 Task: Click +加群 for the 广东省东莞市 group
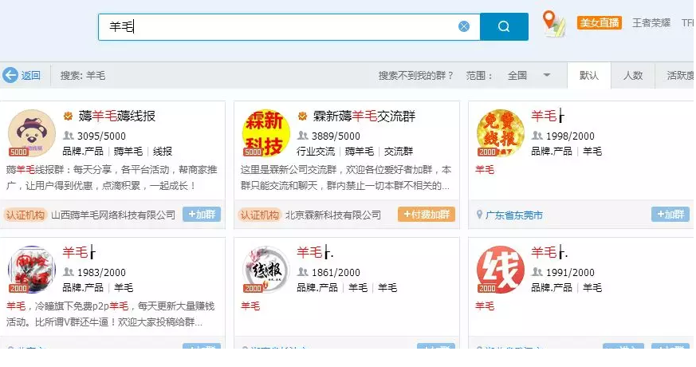coord(670,214)
